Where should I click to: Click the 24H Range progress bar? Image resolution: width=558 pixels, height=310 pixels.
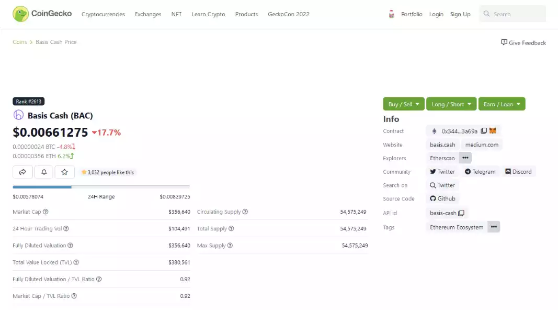point(101,187)
